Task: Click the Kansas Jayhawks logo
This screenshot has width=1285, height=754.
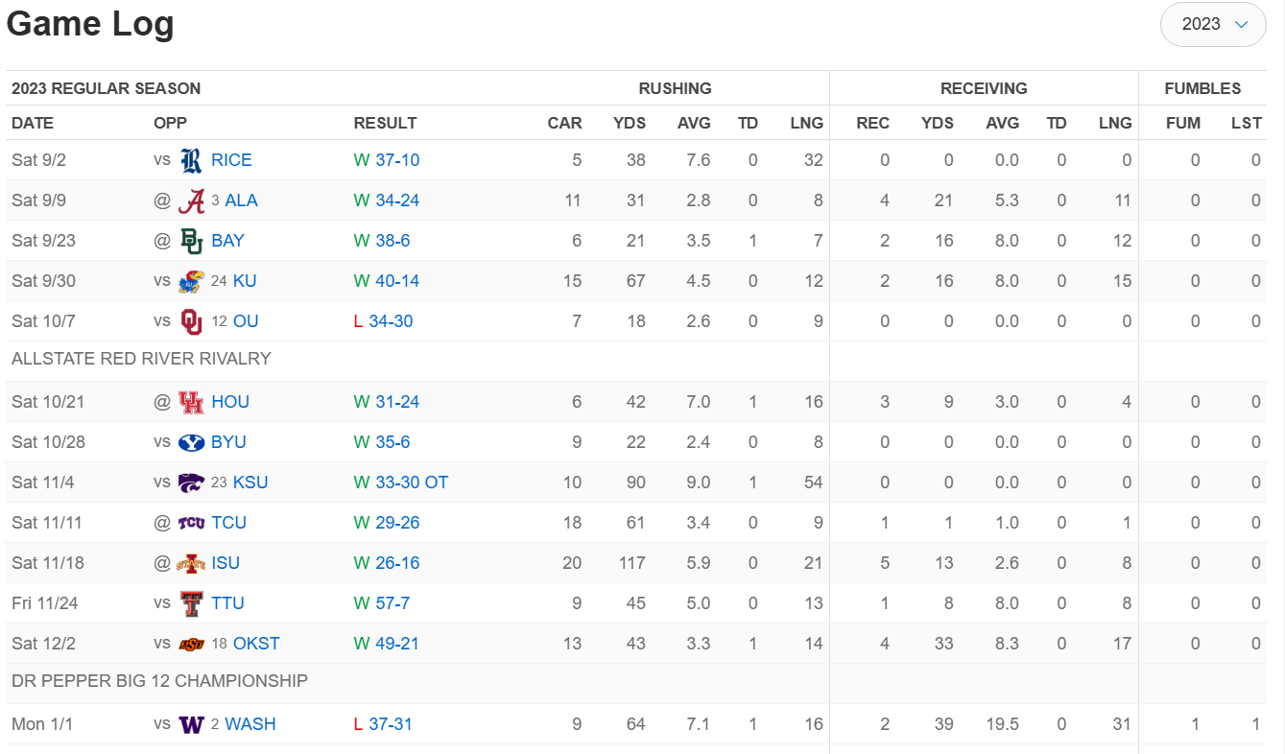Action: [191, 281]
